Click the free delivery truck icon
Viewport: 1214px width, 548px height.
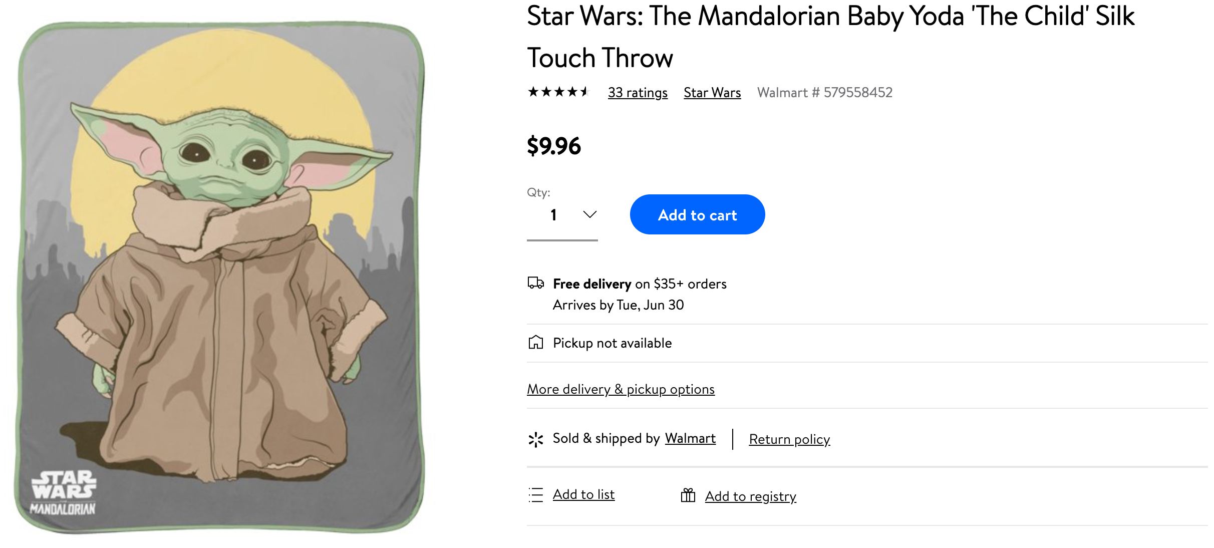click(x=535, y=284)
